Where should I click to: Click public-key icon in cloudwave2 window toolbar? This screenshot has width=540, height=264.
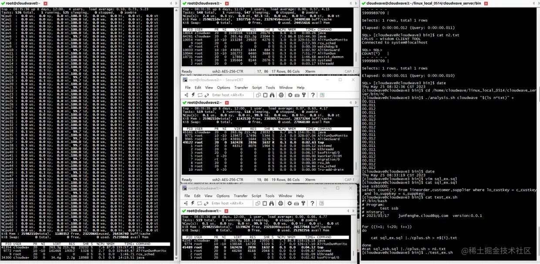304,95
